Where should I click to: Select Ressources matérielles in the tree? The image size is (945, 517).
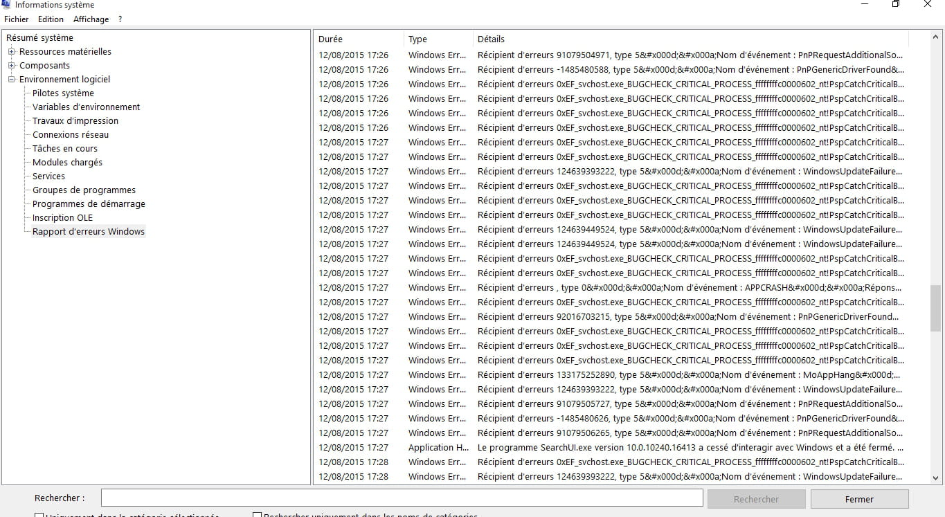(x=65, y=52)
